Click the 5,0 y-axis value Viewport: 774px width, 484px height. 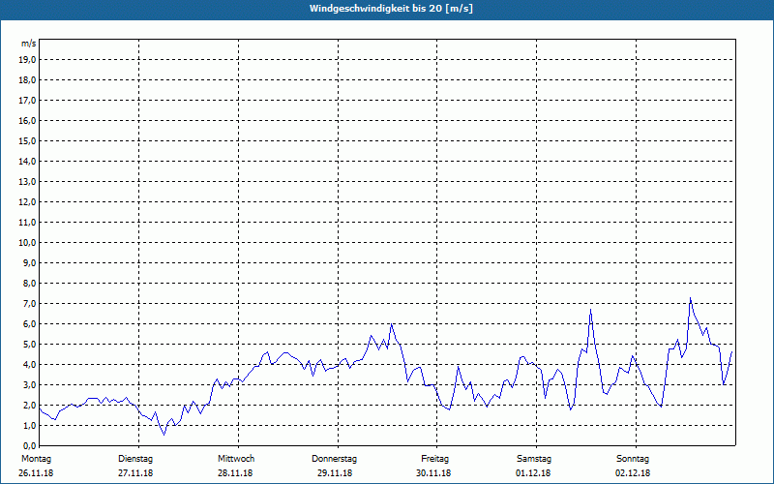coord(29,345)
